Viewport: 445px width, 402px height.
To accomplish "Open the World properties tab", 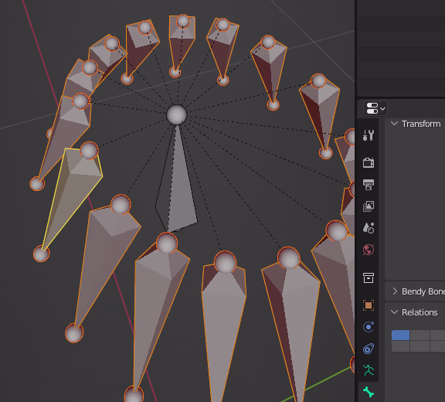I will point(369,250).
